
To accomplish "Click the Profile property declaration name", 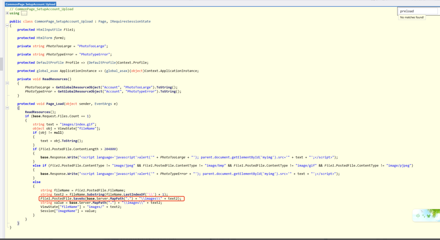I will coord(73,63).
